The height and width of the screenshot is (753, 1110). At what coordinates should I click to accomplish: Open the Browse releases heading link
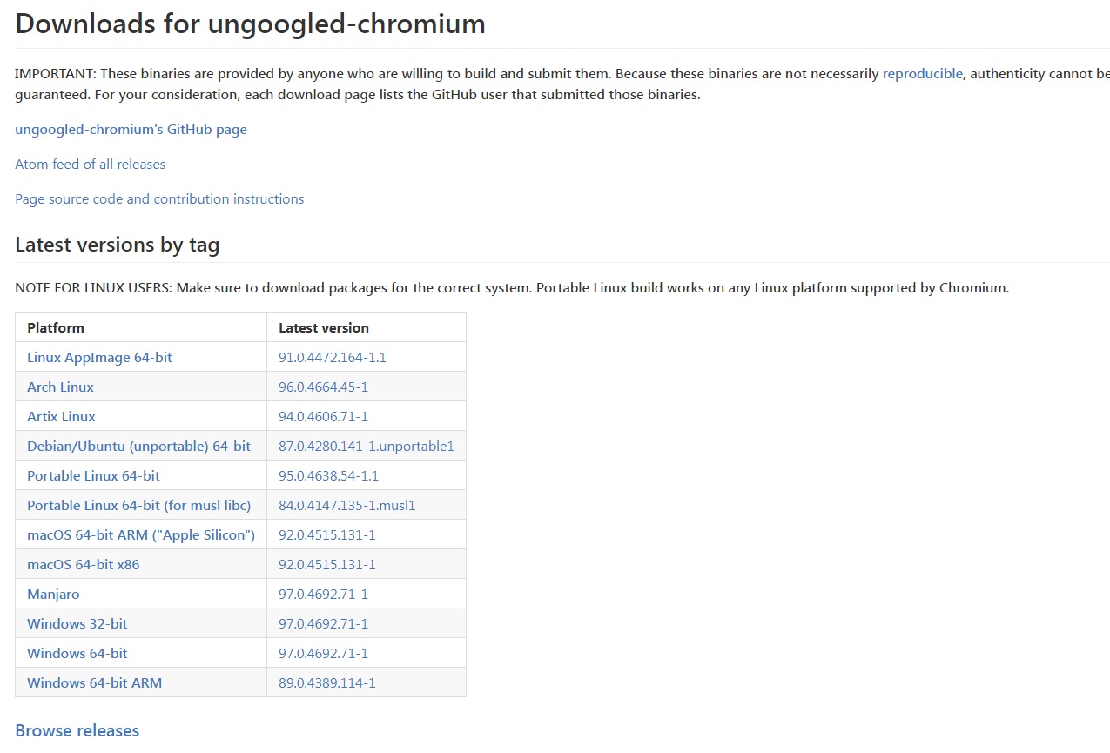point(77,730)
